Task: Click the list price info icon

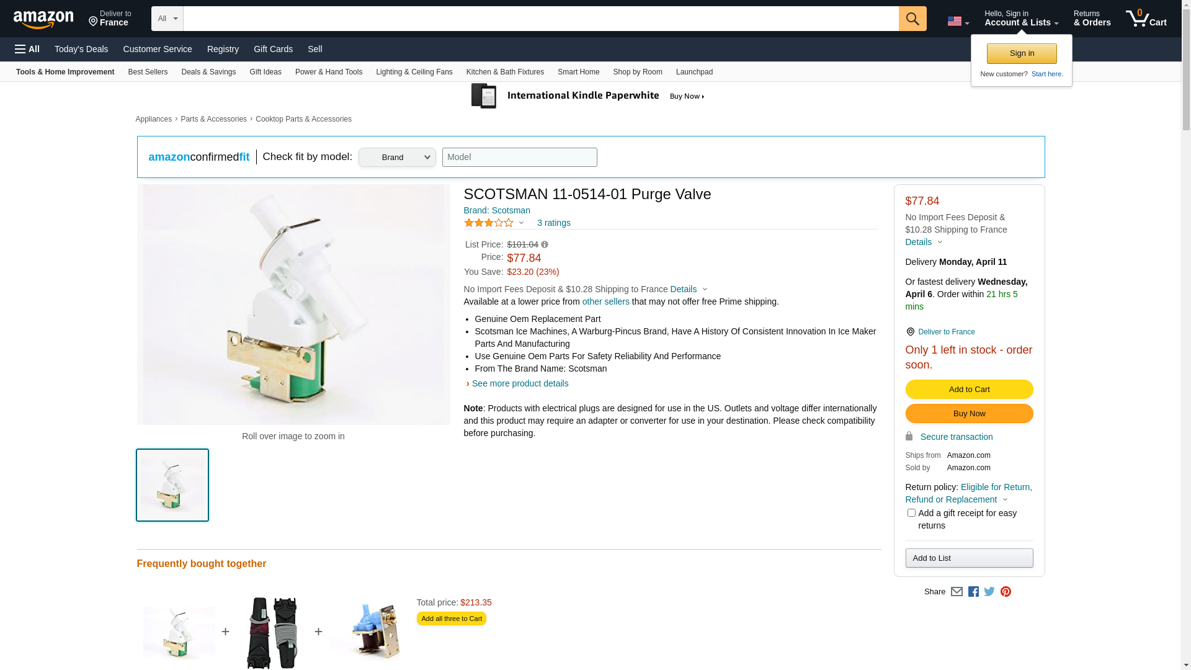Action: [x=545, y=244]
